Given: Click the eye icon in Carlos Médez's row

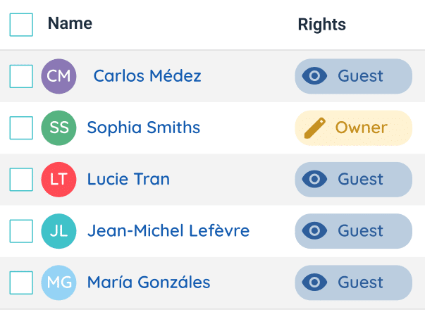Looking at the screenshot, I should (314, 76).
